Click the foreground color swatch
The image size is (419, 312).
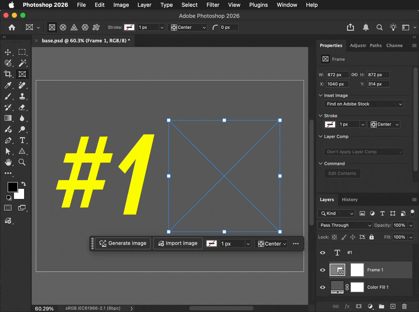tap(12, 187)
